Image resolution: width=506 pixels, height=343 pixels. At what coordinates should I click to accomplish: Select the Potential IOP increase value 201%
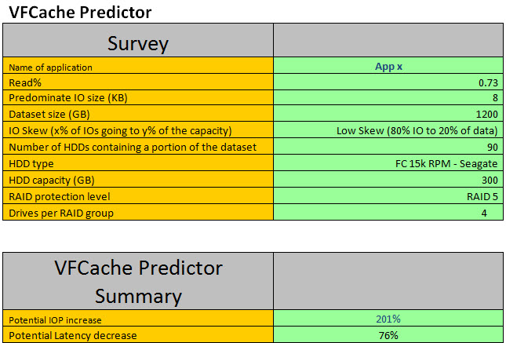tap(388, 319)
